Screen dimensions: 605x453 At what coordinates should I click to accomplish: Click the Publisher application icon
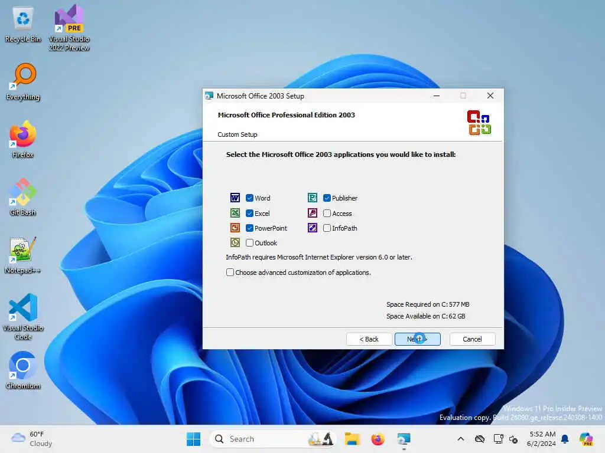(313, 198)
